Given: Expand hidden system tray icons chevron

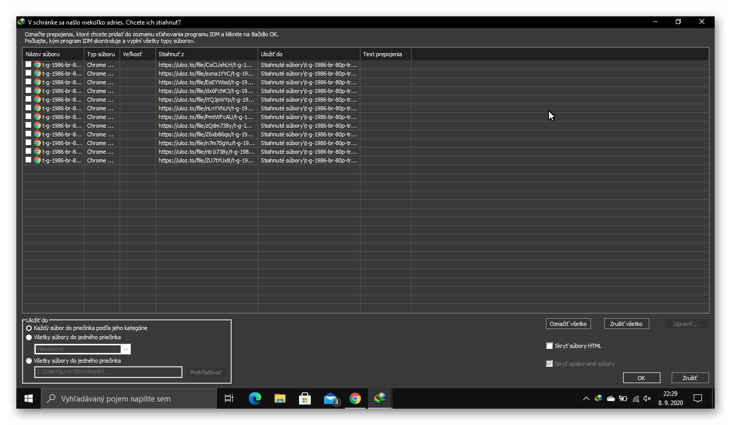Looking at the screenshot, I should (x=586, y=398).
